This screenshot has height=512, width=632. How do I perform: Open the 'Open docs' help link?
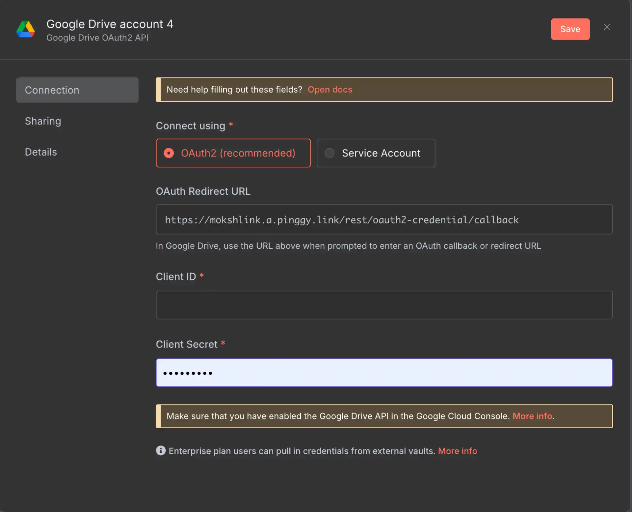click(x=330, y=90)
